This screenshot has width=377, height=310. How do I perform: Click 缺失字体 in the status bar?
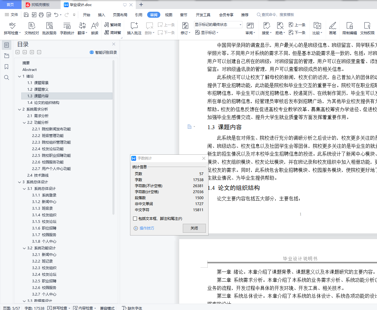coord(132,308)
